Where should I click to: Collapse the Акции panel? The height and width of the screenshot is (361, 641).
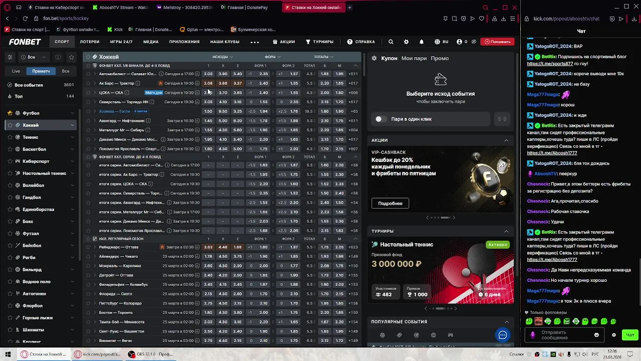(x=506, y=140)
